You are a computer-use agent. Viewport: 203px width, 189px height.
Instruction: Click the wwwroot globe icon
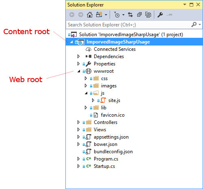pos(89,71)
